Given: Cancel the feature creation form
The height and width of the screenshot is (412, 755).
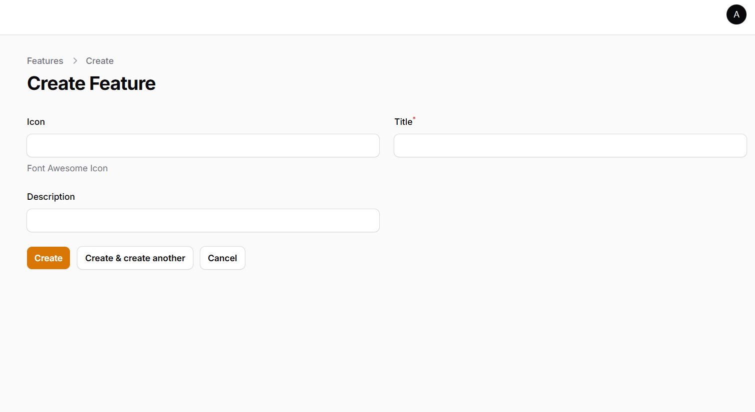Looking at the screenshot, I should coord(222,258).
